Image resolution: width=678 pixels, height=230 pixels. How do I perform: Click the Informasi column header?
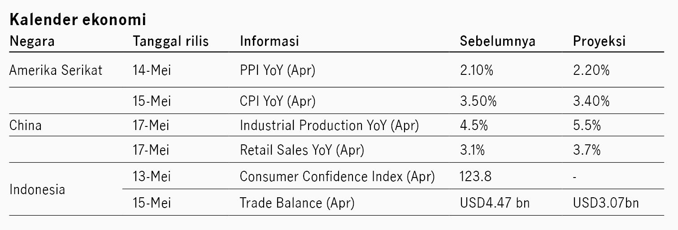(x=269, y=41)
